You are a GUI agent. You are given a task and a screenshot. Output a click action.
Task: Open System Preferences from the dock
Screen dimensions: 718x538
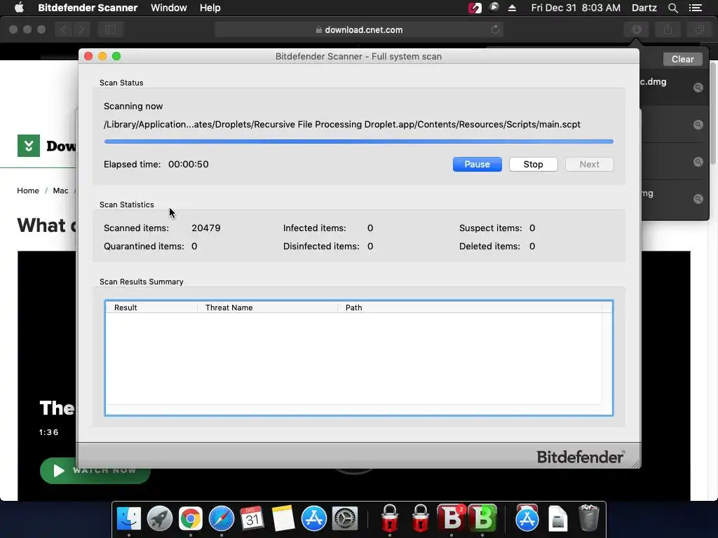pyautogui.click(x=344, y=518)
